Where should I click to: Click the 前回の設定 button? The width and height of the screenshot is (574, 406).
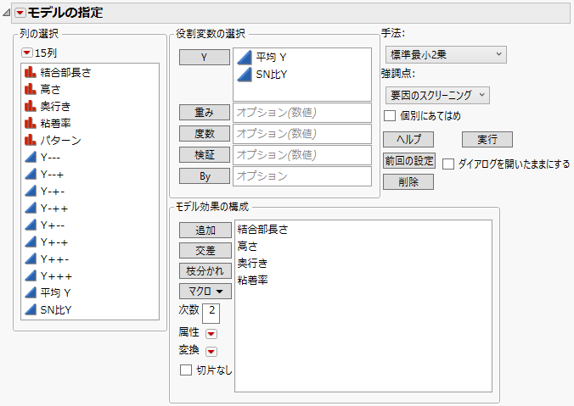[x=409, y=161]
